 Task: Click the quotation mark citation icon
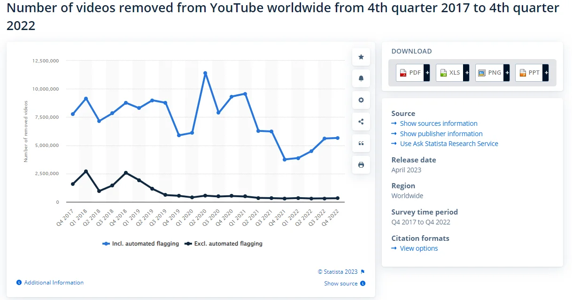pos(361,143)
